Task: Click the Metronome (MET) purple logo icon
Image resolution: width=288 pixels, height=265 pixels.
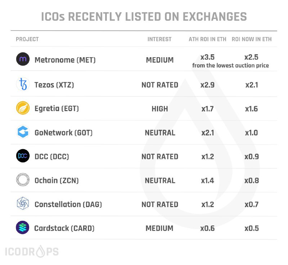Action: click(x=23, y=59)
